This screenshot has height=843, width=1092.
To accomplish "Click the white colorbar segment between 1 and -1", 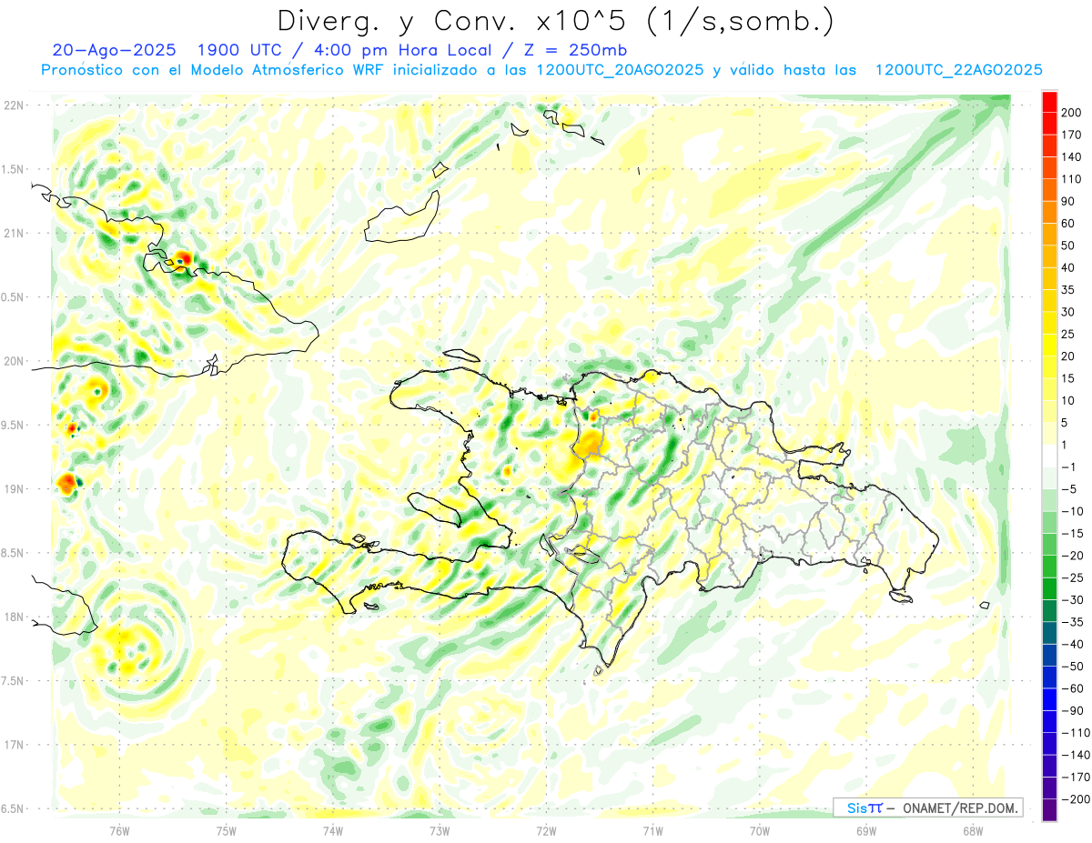I will coord(1050,456).
